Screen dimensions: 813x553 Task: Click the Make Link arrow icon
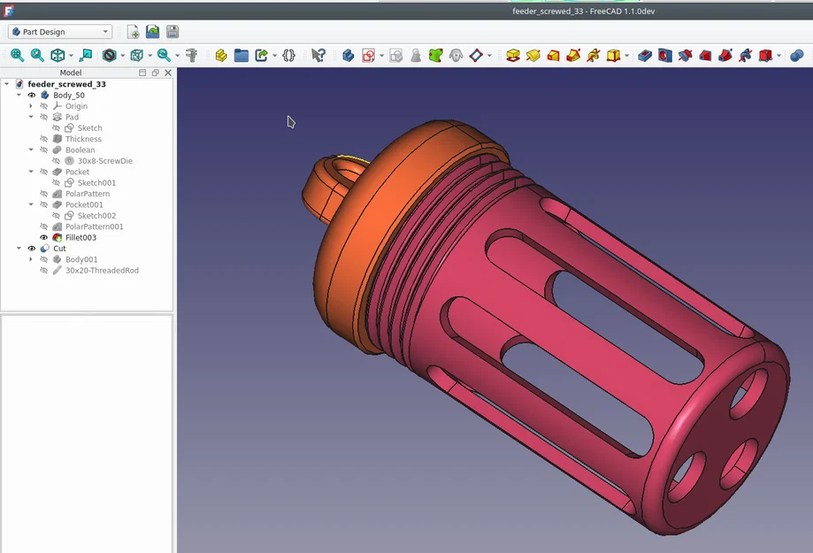pyautogui.click(x=261, y=55)
